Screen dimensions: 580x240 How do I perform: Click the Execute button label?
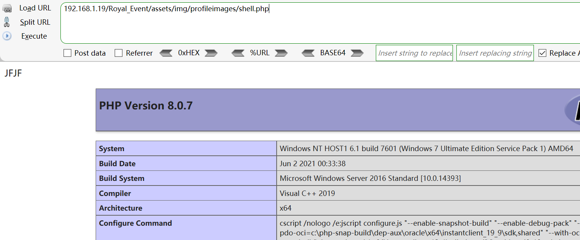(34, 36)
